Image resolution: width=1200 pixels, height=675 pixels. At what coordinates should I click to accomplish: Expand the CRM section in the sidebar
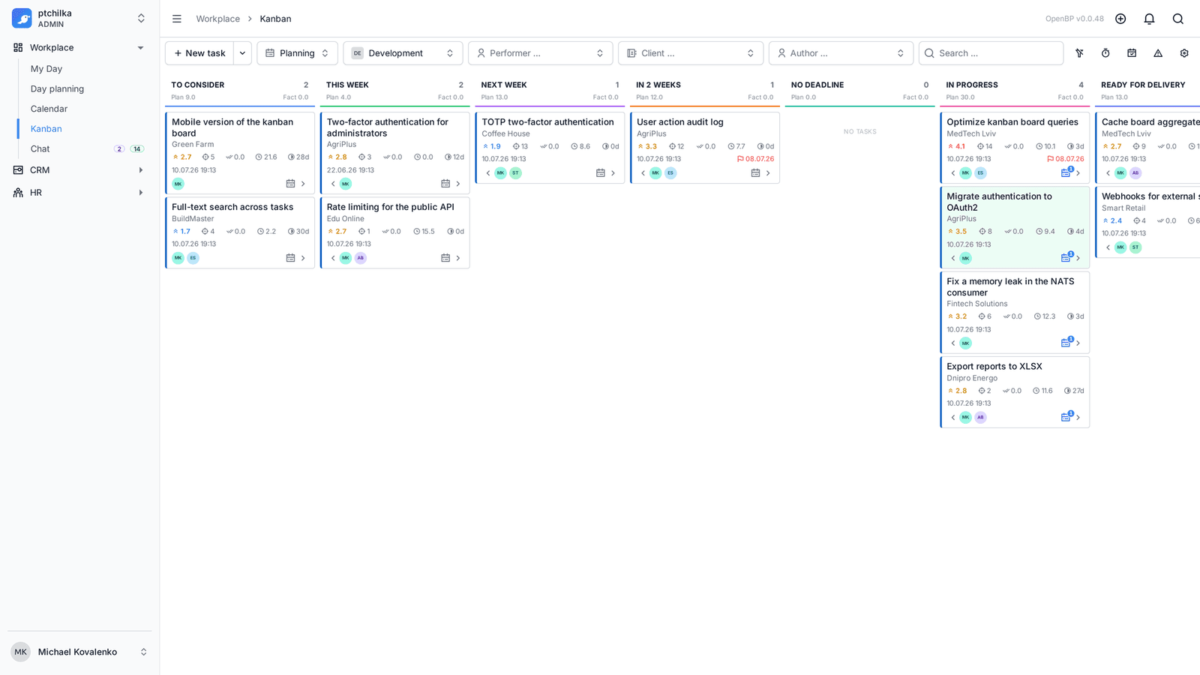point(79,170)
